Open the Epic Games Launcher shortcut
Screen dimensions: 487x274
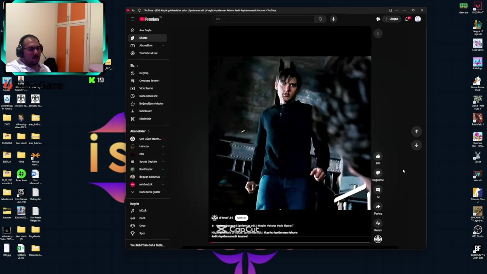point(21,196)
